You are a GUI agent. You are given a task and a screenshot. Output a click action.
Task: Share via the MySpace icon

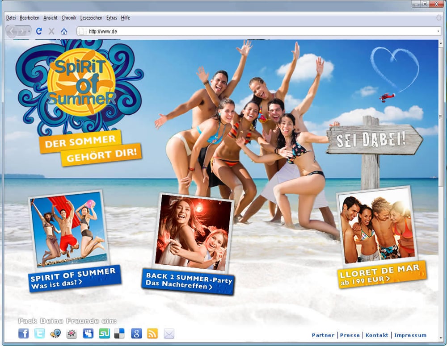pos(88,333)
